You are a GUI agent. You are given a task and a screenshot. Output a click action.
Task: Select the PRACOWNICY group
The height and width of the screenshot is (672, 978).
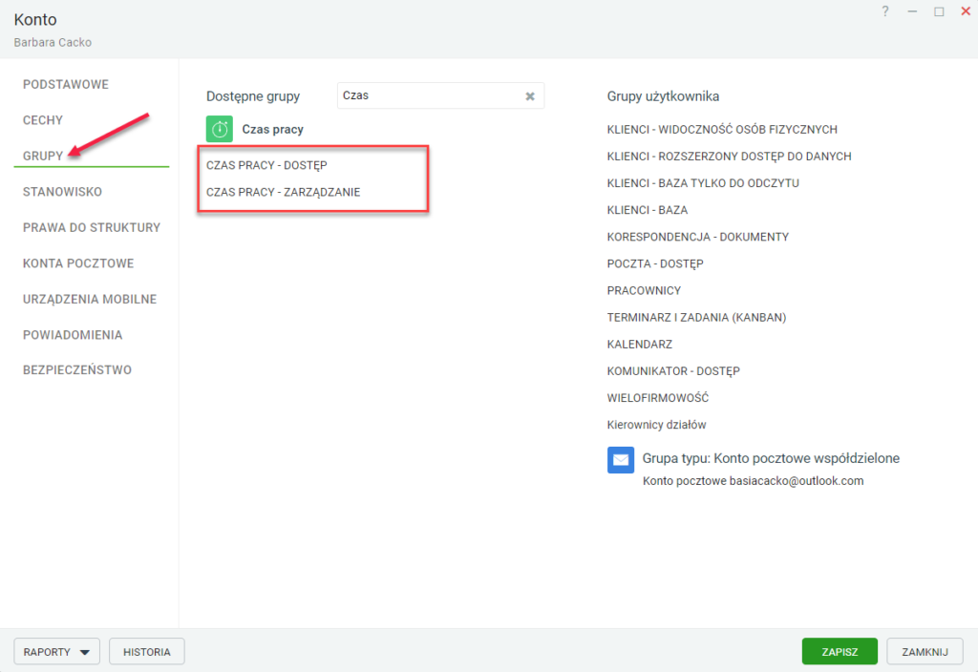coord(644,290)
